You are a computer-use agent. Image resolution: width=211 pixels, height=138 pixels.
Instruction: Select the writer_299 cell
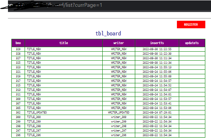tap(119, 122)
